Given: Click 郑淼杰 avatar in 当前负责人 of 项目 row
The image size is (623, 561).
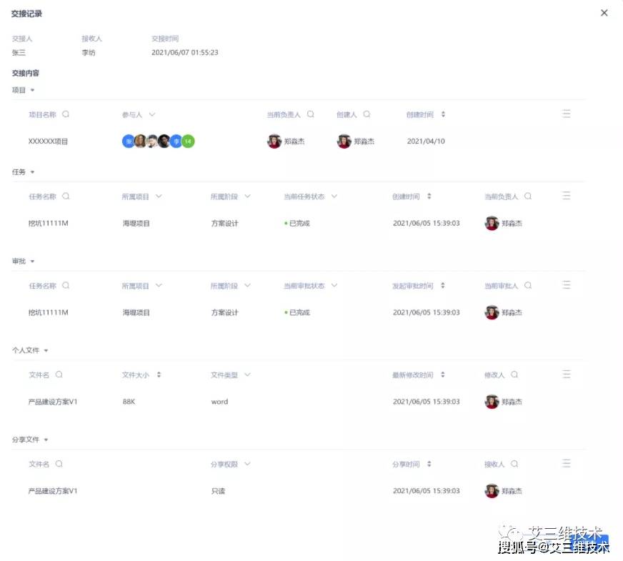Looking at the screenshot, I should click(274, 142).
